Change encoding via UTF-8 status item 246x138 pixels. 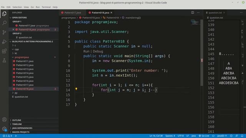(x=180, y=136)
